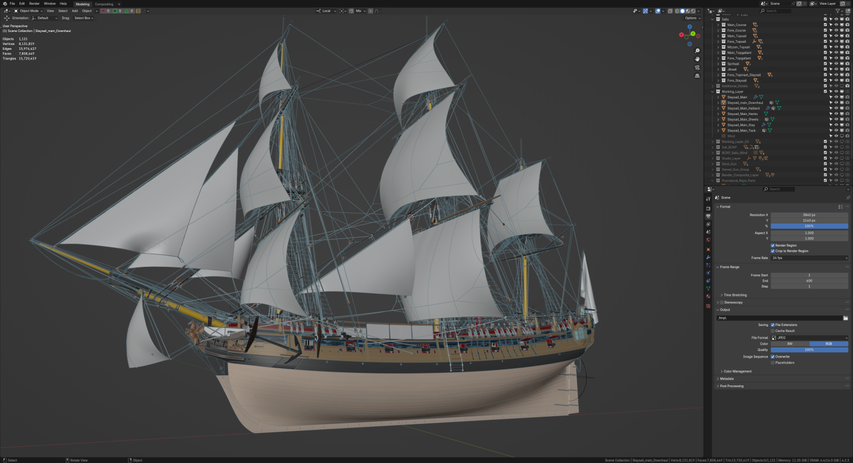The height and width of the screenshot is (463, 853).
Task: Expand the Color Management subpanel
Action: [737, 371]
